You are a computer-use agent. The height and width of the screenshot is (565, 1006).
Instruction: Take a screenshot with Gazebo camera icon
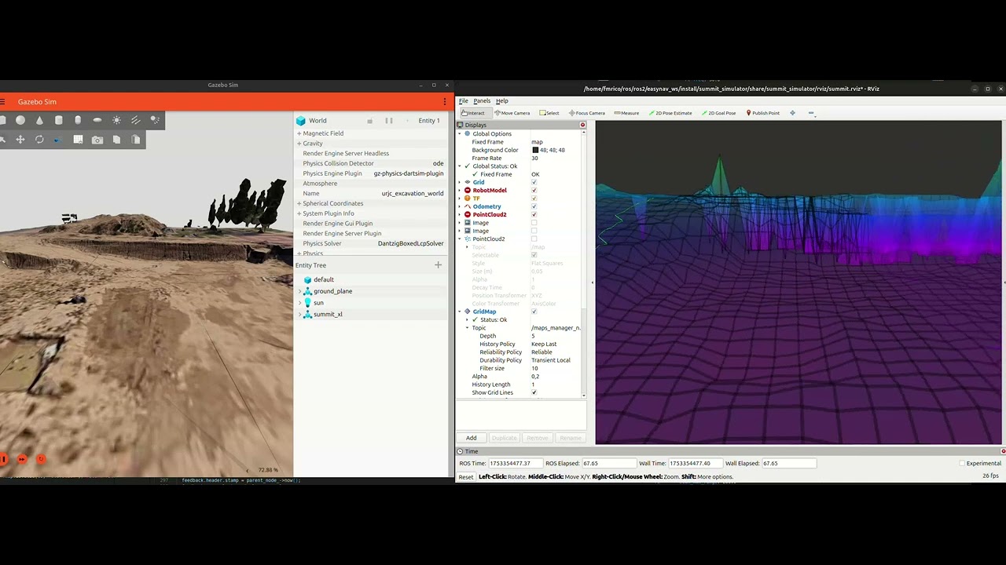coord(97,140)
